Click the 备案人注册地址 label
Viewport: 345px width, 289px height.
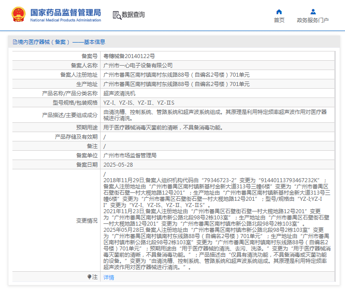79,74
